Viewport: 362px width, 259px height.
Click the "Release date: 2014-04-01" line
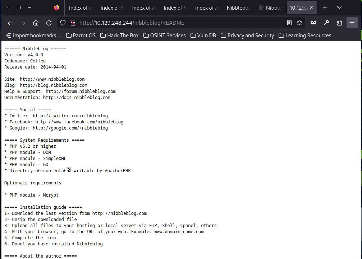[35, 67]
